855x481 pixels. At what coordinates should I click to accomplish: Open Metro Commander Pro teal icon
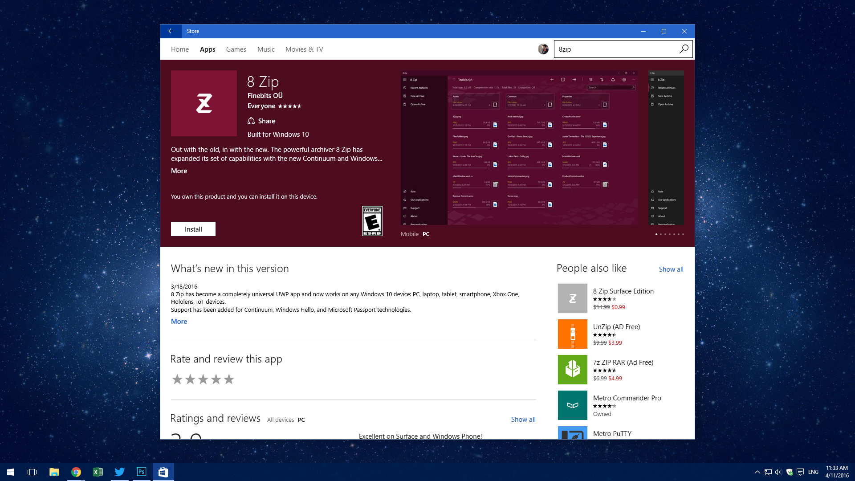pos(573,405)
